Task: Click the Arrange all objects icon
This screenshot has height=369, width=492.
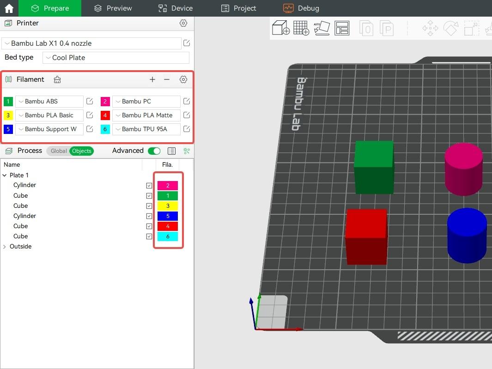Action: (x=342, y=28)
